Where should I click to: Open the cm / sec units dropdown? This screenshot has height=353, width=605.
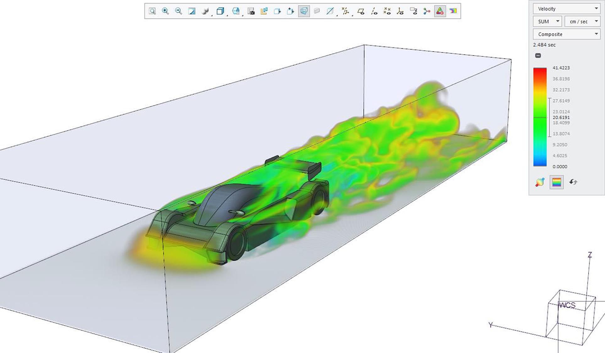pos(582,21)
